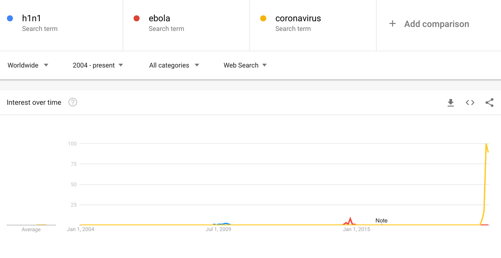Click the blue h1n1 color dot
This screenshot has height=258, width=501.
(x=10, y=18)
